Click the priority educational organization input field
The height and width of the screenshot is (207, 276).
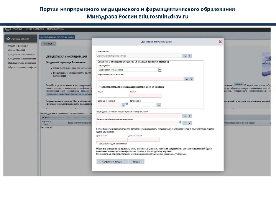[x=138, y=123]
